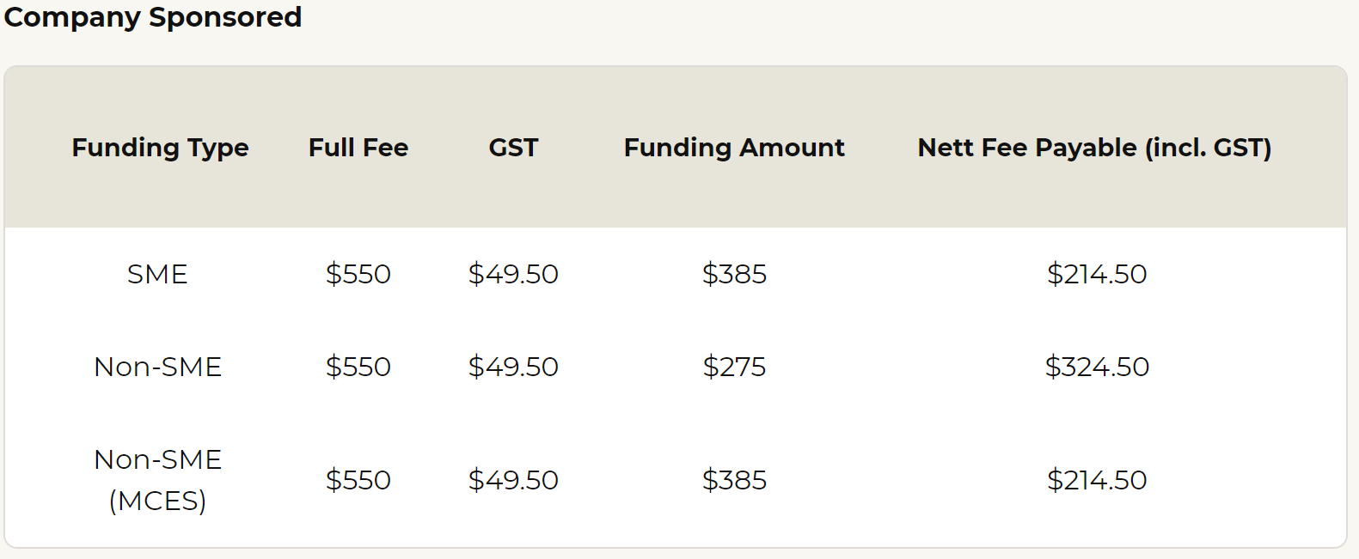Screen dimensions: 1359x559
Task: Select the Funding Amount column header
Action: click(x=734, y=148)
